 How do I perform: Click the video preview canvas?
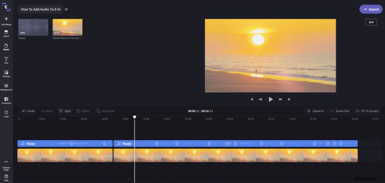270,56
